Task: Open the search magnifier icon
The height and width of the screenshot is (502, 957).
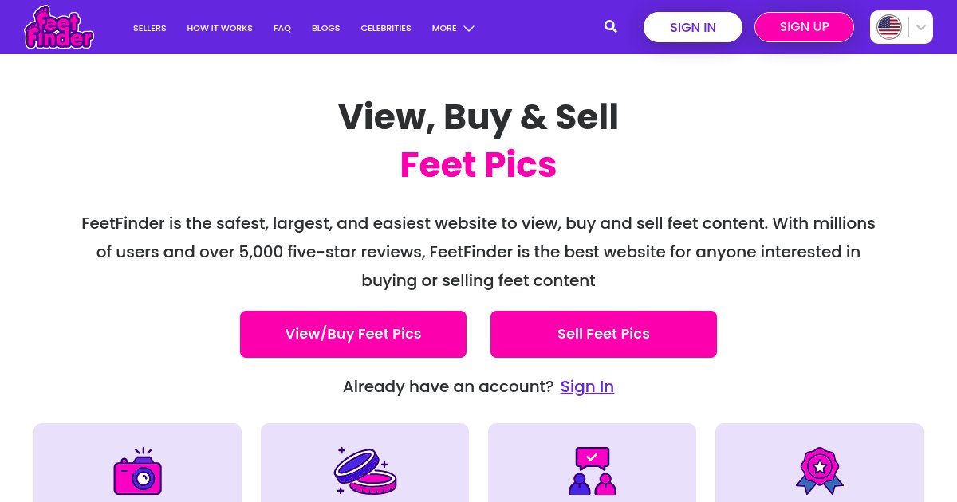Action: [x=611, y=26]
